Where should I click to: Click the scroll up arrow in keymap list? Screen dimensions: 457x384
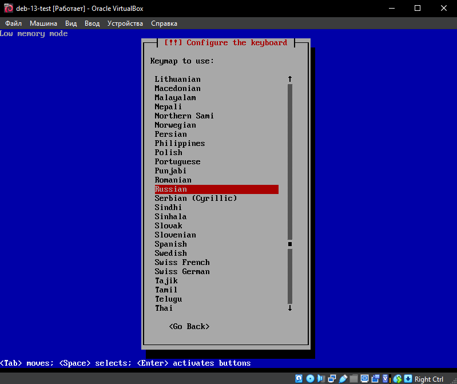pyautogui.click(x=290, y=79)
